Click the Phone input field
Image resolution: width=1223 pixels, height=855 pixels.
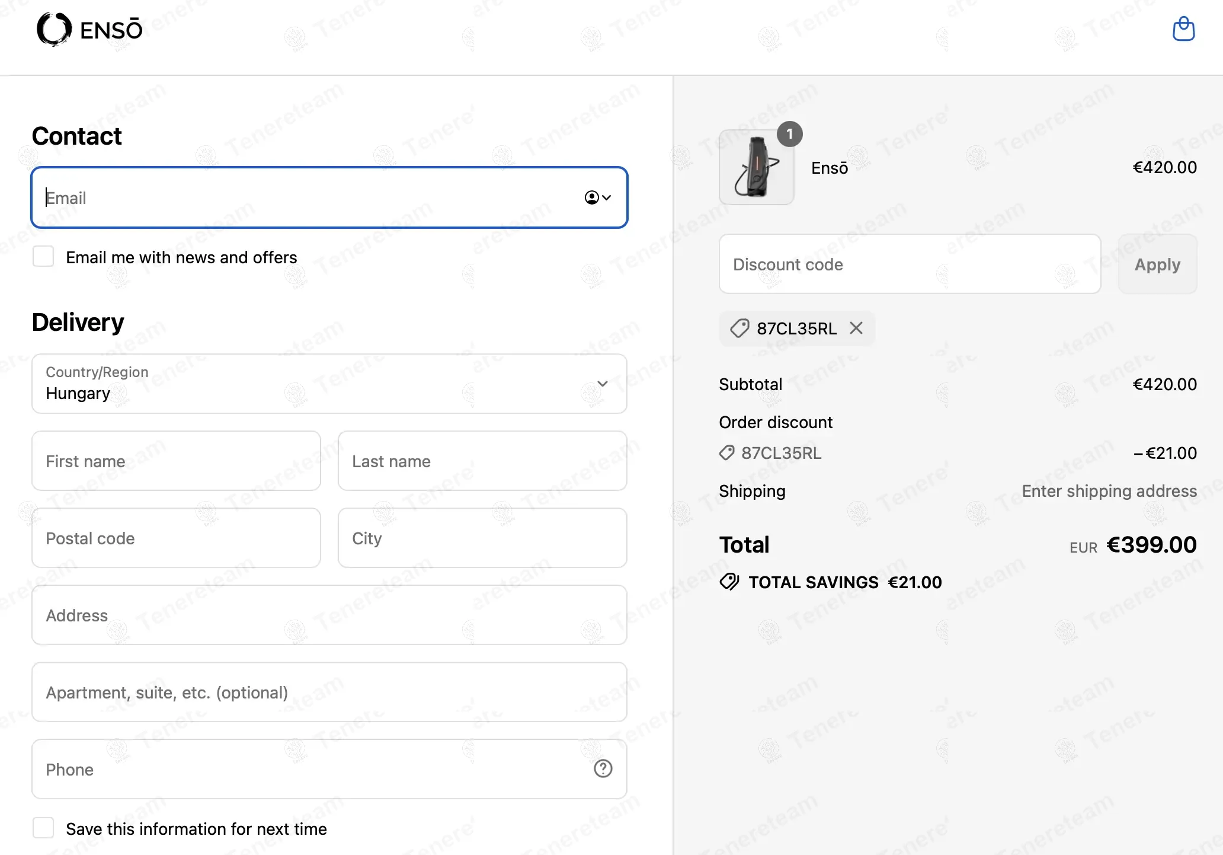coord(329,769)
